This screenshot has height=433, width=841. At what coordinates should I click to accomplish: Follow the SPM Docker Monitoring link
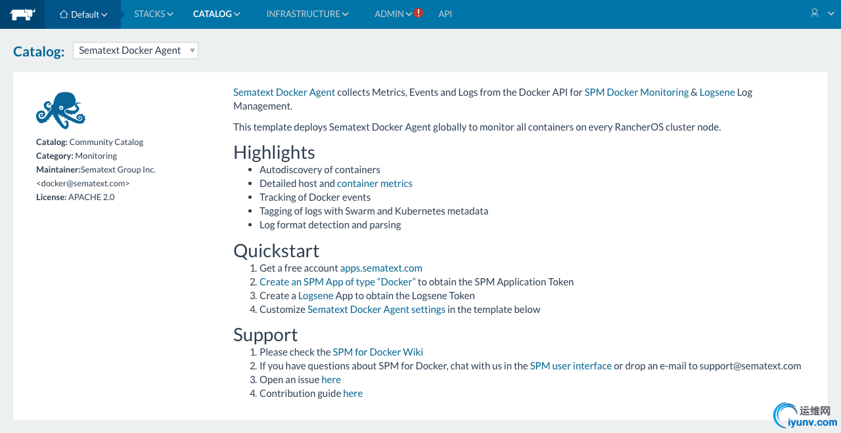point(637,93)
